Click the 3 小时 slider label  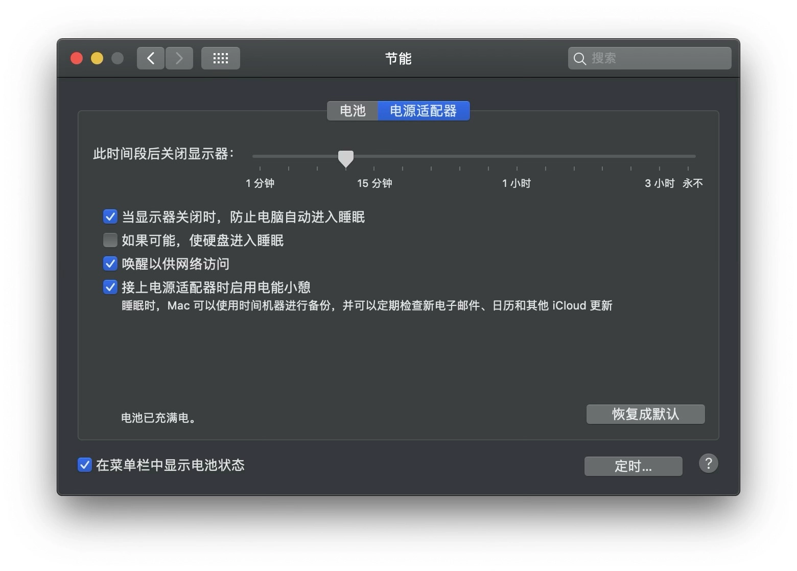[x=660, y=183]
